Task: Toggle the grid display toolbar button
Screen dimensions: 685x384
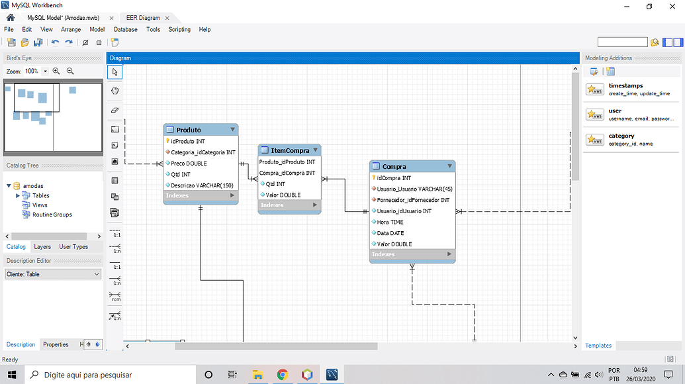Action: tap(85, 42)
